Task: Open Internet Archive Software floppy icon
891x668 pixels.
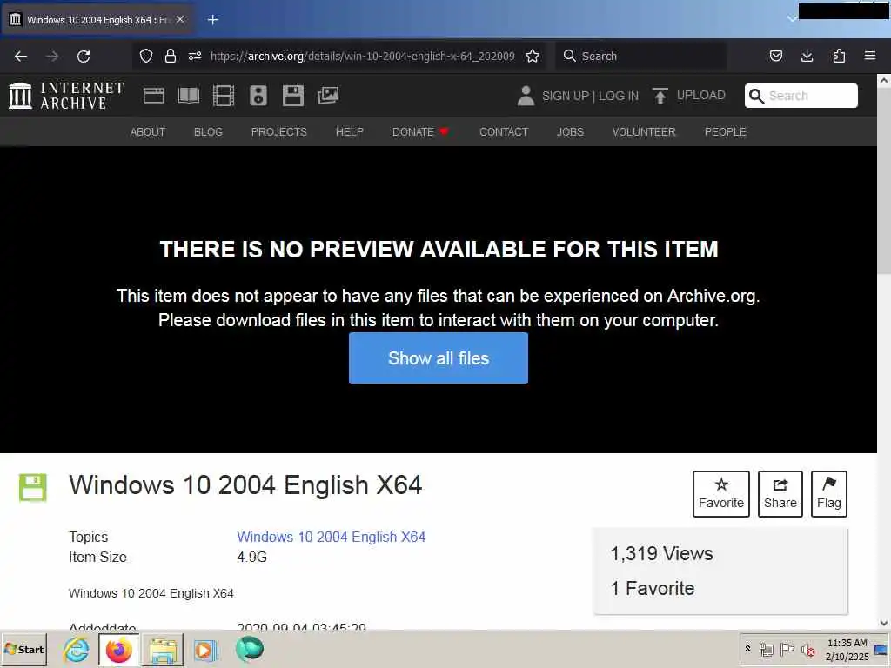Action: pos(293,96)
